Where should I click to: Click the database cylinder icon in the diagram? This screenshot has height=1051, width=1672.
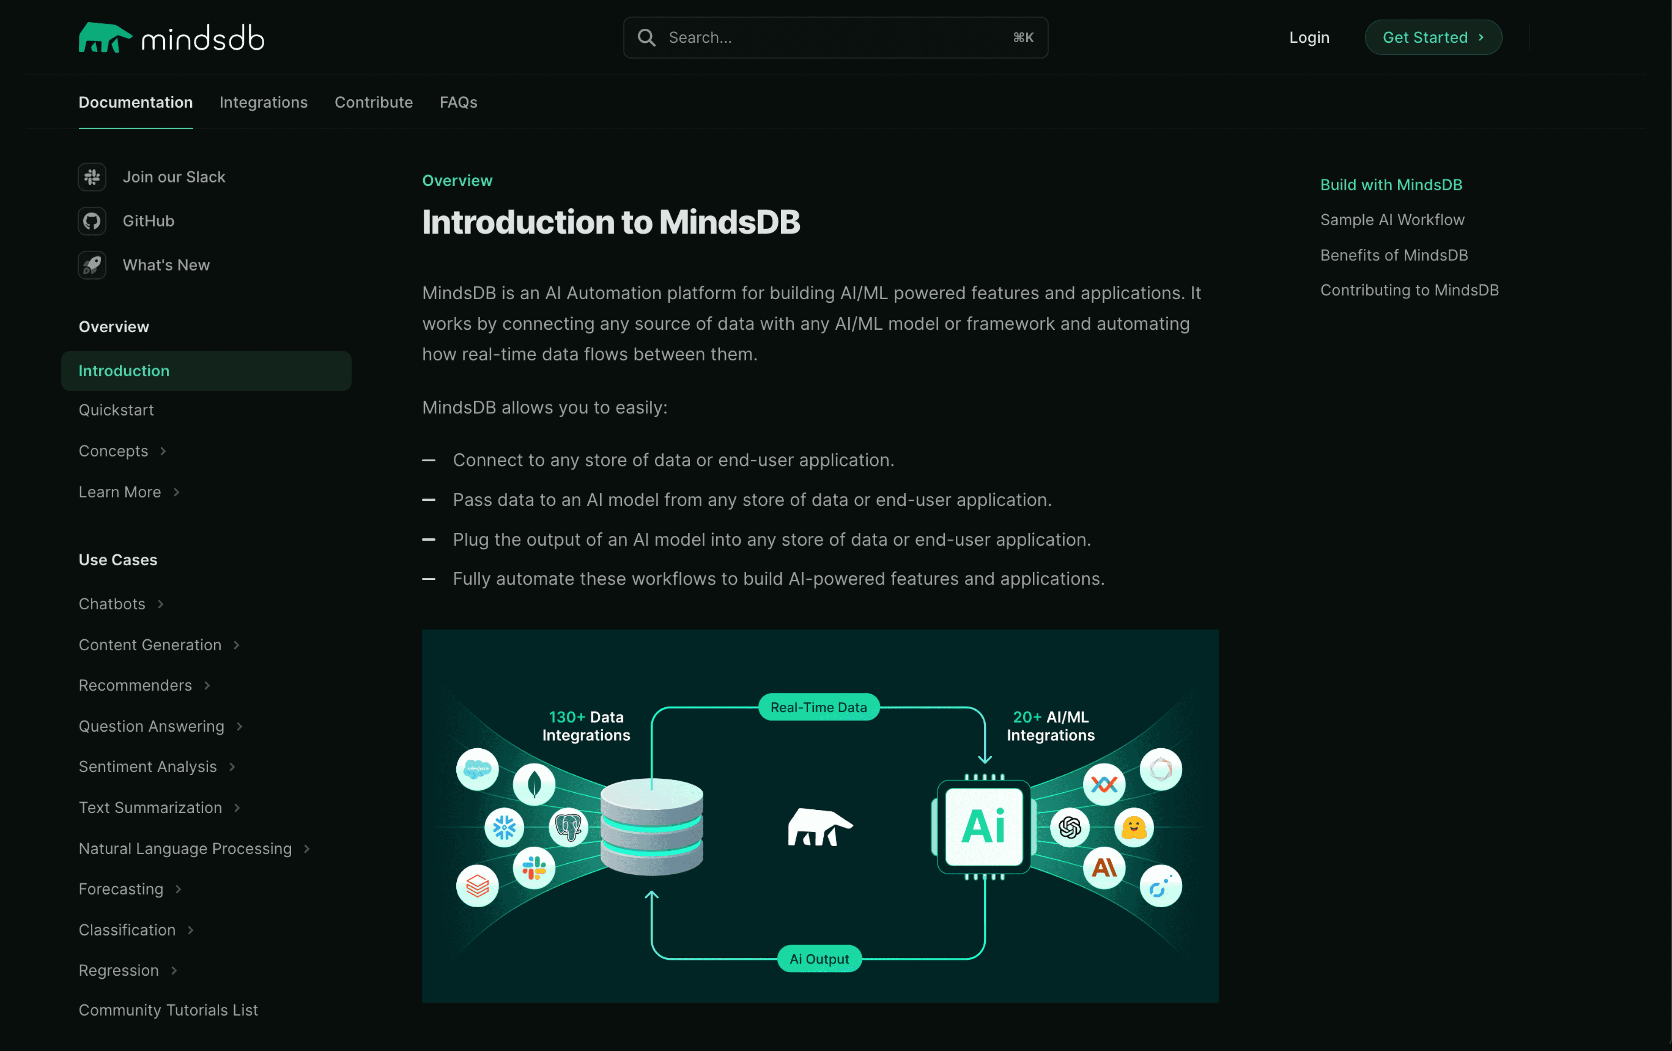pos(652,827)
